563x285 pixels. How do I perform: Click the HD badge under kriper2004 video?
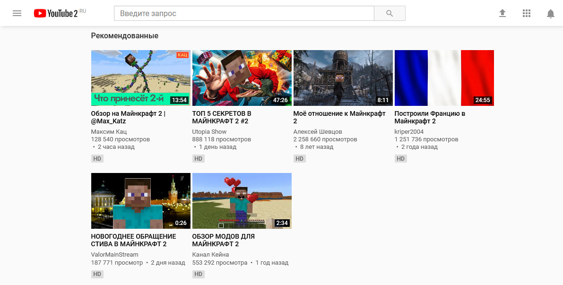tap(401, 159)
